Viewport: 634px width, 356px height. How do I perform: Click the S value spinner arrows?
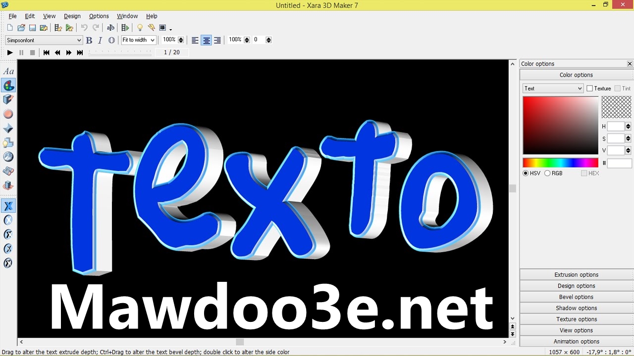pos(628,138)
